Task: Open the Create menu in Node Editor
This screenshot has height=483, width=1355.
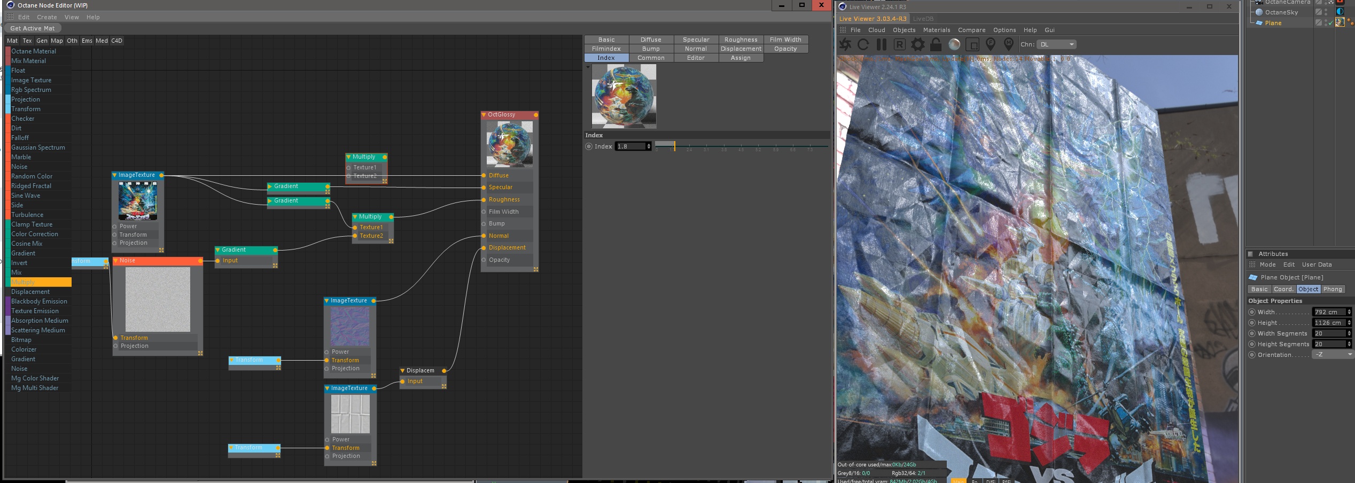Action: click(47, 17)
